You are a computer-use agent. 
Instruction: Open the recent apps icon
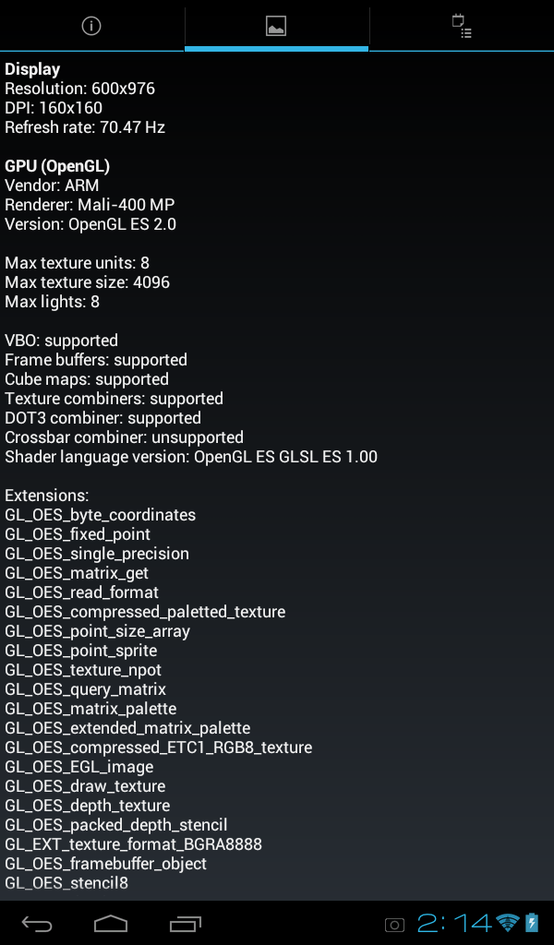pyautogui.click(x=185, y=923)
